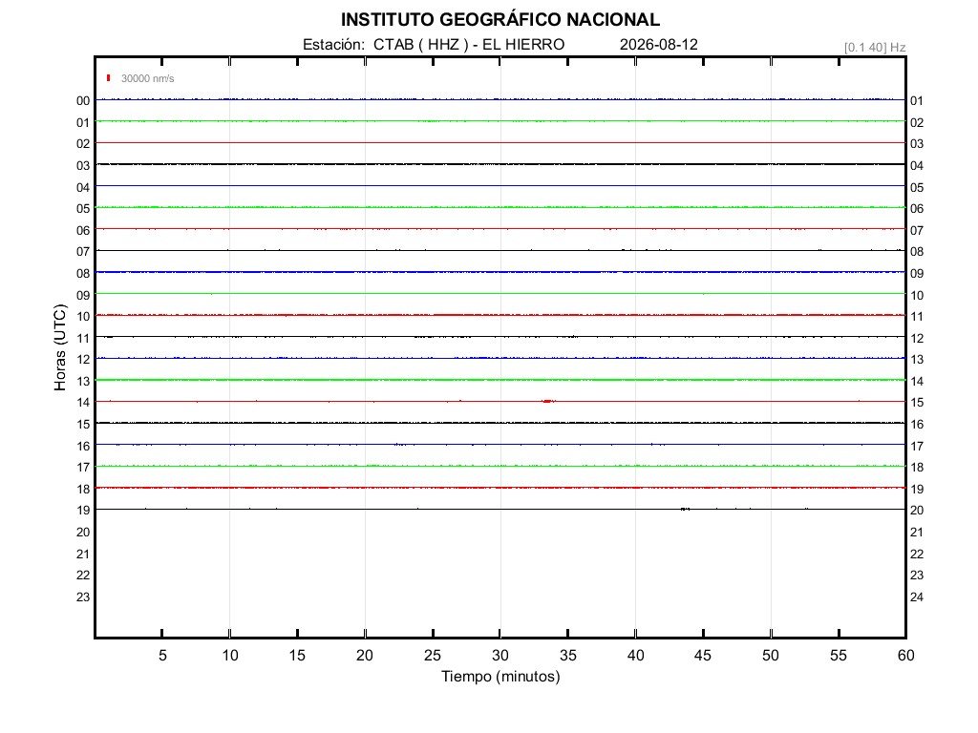Click the red burst at hour 14, minute 33
The width and height of the screenshot is (978, 733).
point(547,402)
